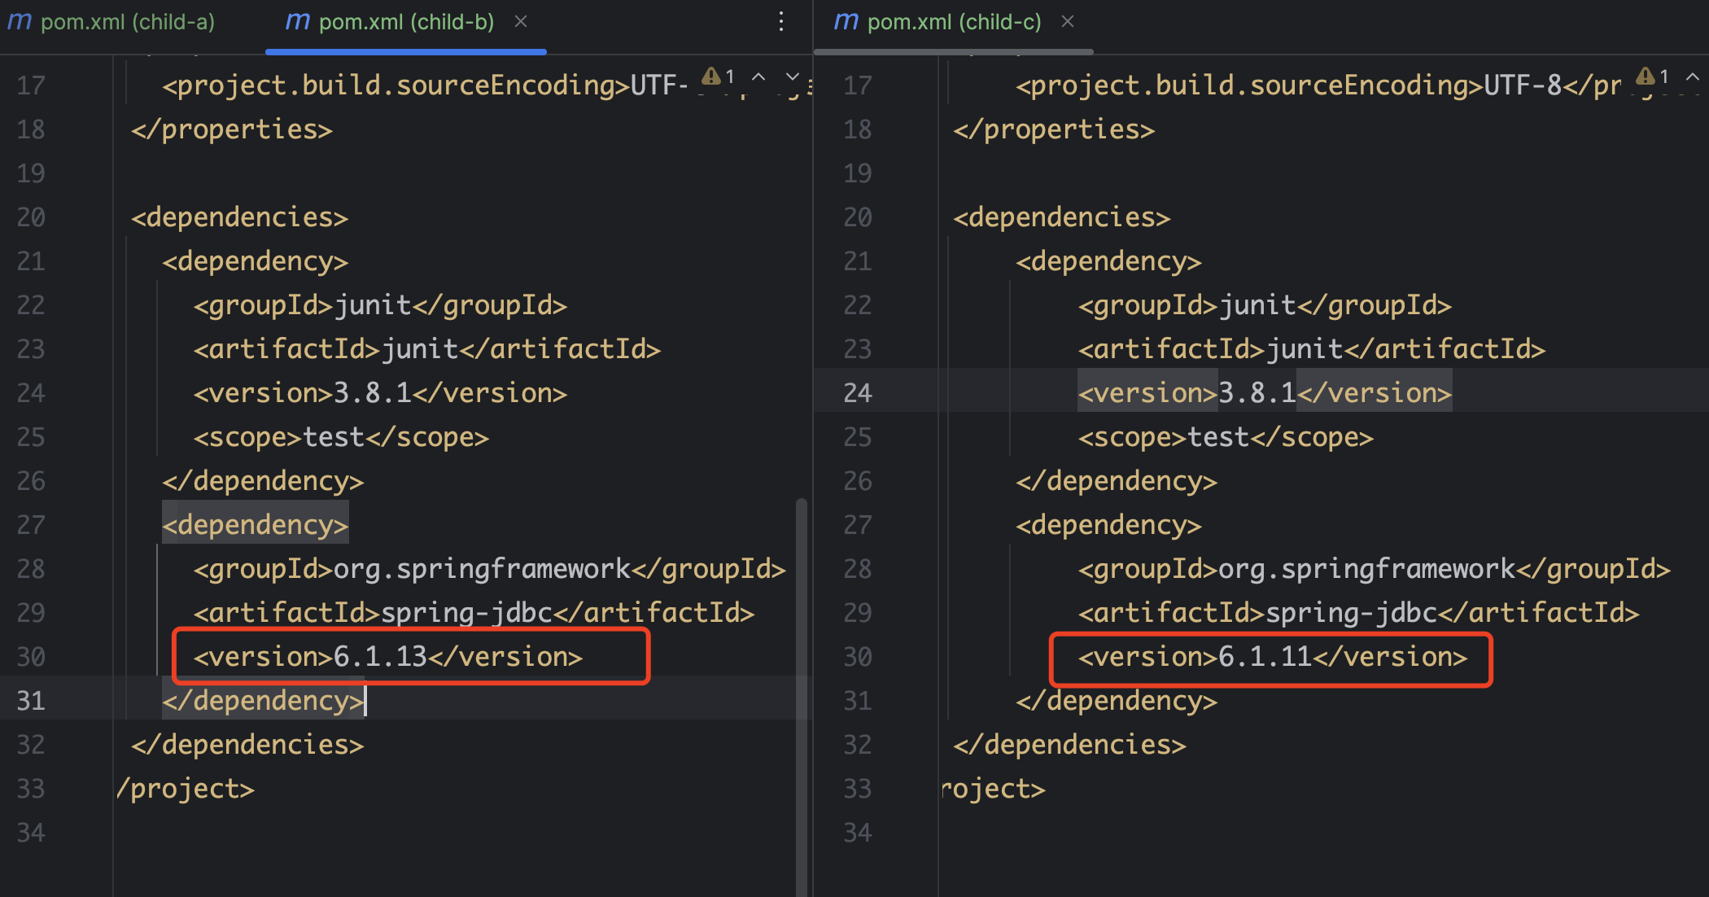
Task: Select the pom.xml (child-b) tab
Action: pyautogui.click(x=405, y=22)
